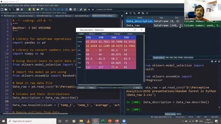Click the DataFrame viewer vertical scrollbar
Viewport: 221px width, 124px height.
144,58
